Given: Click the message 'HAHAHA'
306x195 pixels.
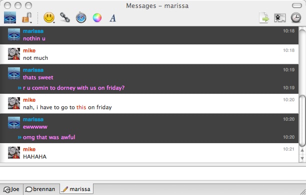Looking at the screenshot, I should coord(34,157).
